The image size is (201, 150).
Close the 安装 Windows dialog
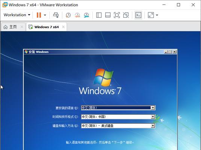click(174, 52)
